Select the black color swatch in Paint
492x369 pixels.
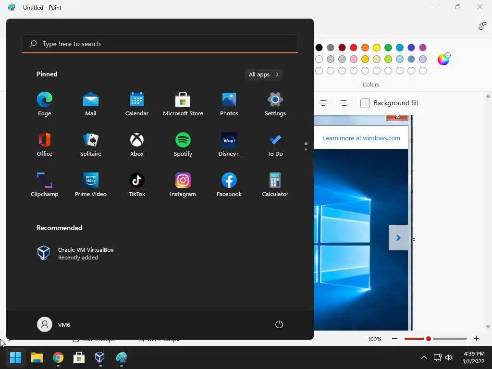(319, 48)
